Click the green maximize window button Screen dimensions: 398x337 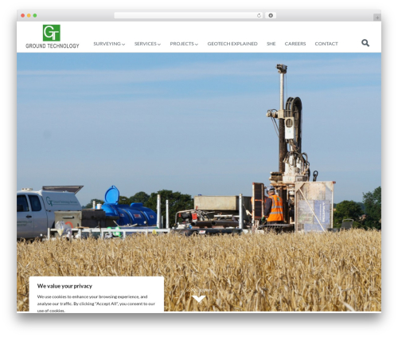click(35, 15)
